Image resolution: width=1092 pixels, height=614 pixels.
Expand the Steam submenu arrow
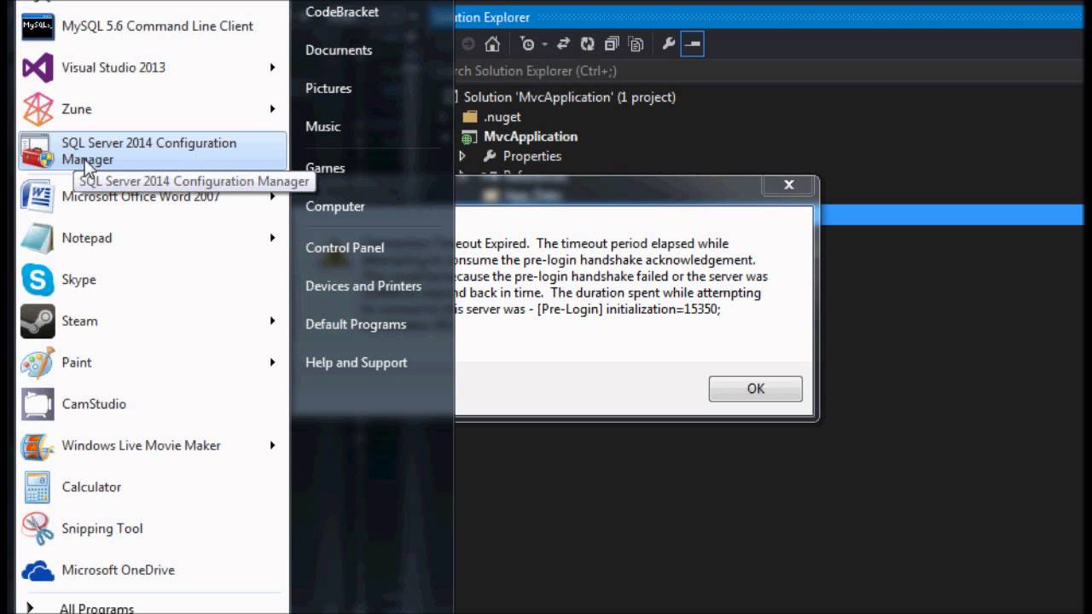(x=273, y=321)
